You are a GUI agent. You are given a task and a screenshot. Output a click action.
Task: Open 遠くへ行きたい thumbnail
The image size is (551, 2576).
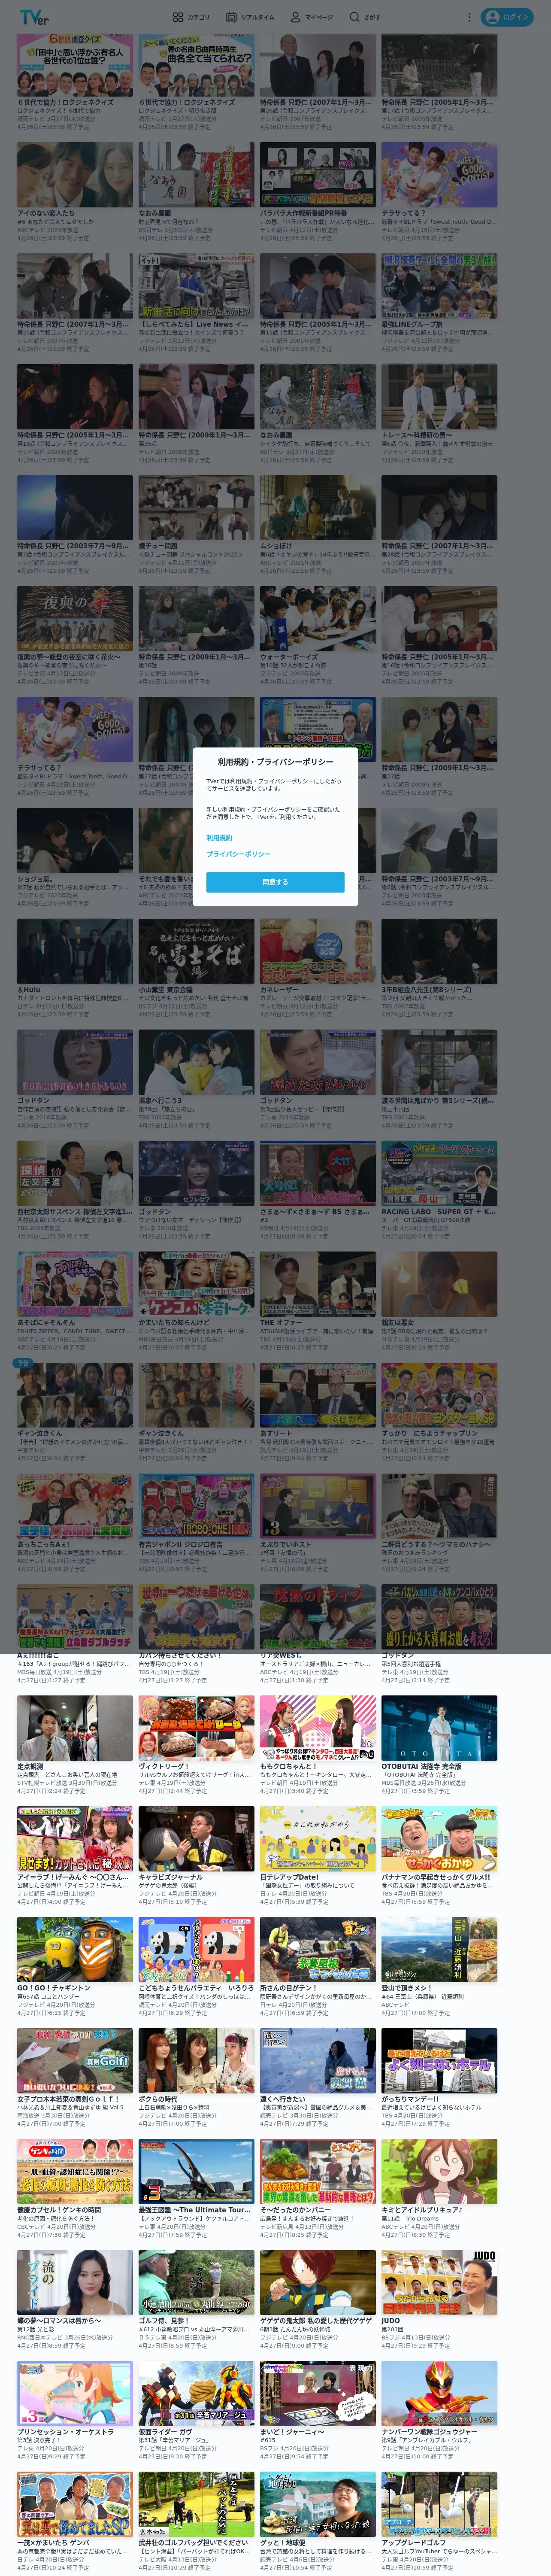click(x=318, y=2061)
